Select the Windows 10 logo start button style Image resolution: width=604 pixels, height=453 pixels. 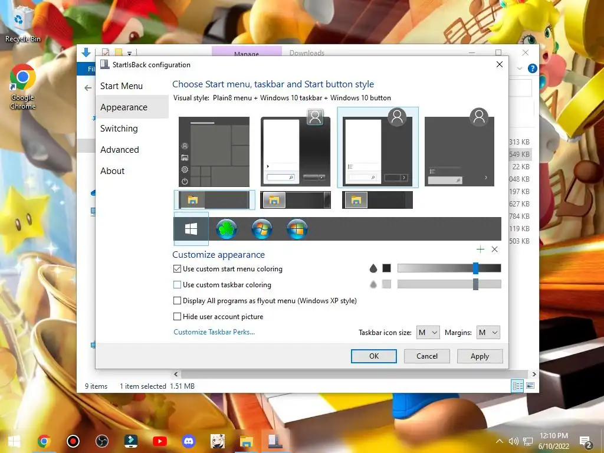191,229
